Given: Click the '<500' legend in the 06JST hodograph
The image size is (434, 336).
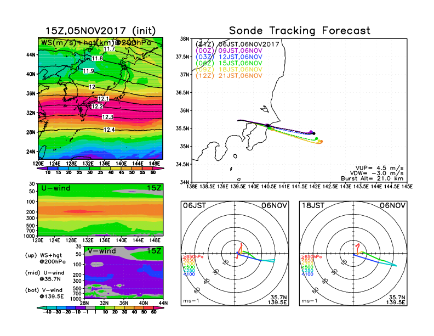Looking at the screenshot, I should 189,267.
